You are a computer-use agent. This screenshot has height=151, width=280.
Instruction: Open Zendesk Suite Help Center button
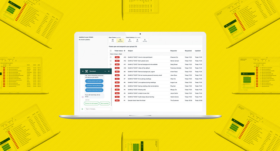pyautogui.click(x=94, y=90)
